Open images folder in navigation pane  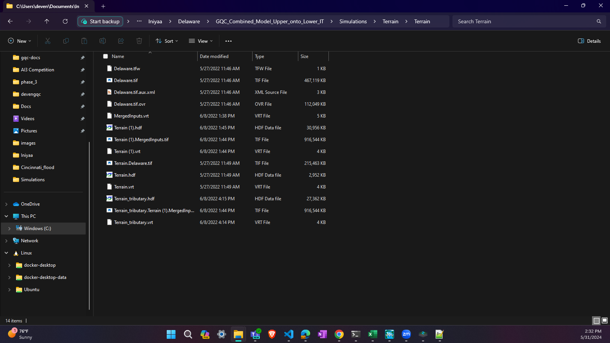28,143
